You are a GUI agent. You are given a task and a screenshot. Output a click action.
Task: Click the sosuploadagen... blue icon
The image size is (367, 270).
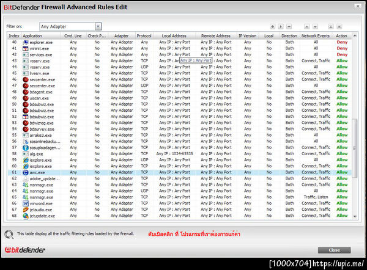tap(26, 148)
